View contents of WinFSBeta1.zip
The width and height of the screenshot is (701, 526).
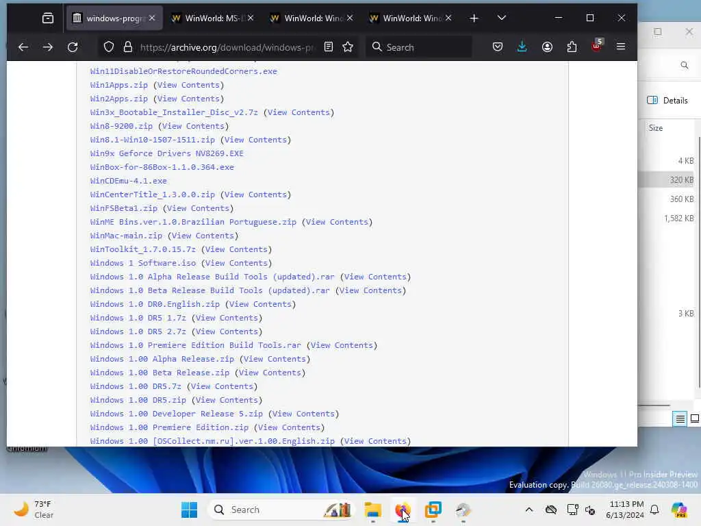198,208
